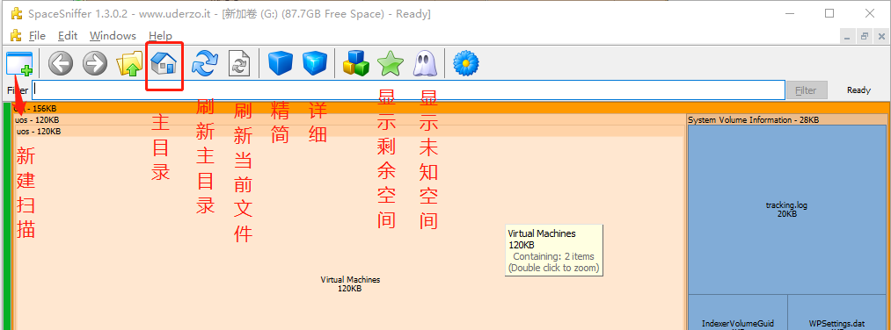Go up one folder level
The height and width of the screenshot is (330, 891).
click(x=129, y=63)
